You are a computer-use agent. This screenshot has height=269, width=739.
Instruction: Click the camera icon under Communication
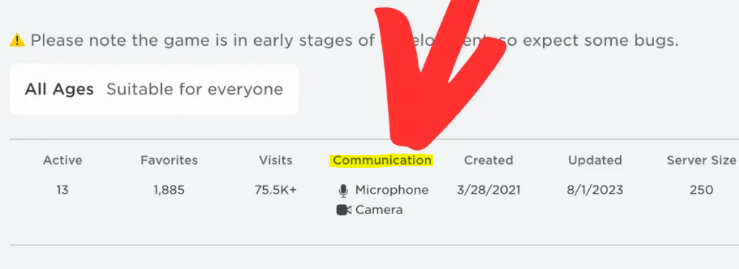click(x=344, y=210)
